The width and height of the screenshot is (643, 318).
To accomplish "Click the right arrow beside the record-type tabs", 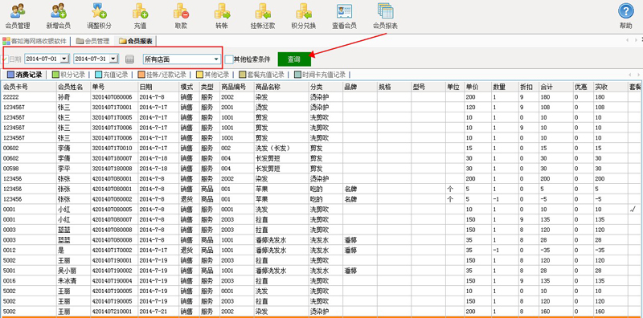I will (638, 75).
